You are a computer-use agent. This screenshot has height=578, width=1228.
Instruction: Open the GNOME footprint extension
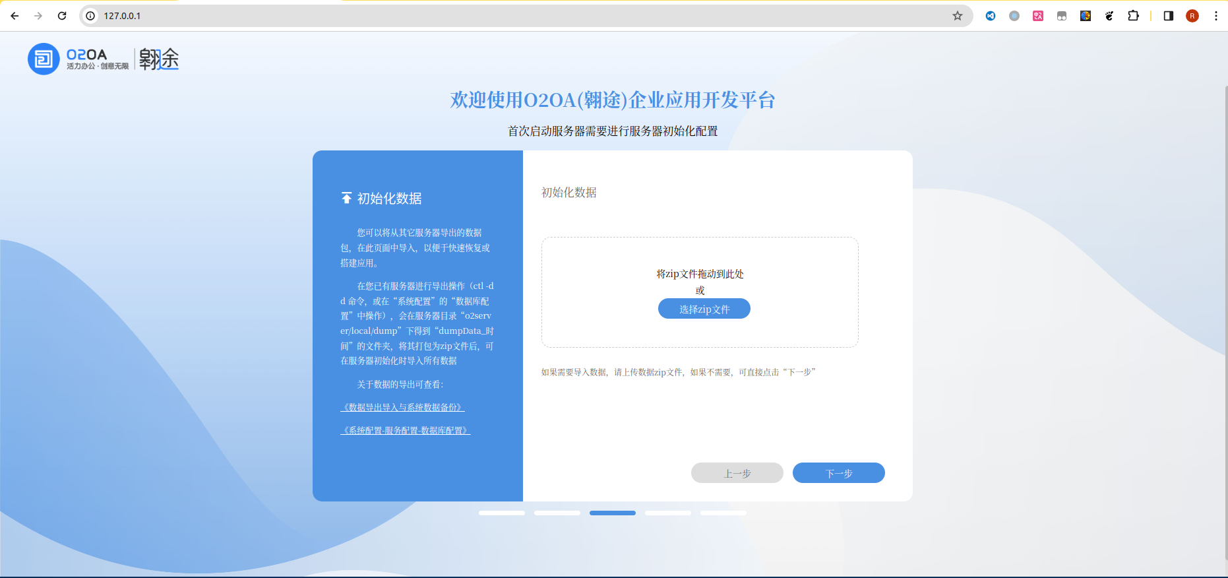pos(1109,16)
